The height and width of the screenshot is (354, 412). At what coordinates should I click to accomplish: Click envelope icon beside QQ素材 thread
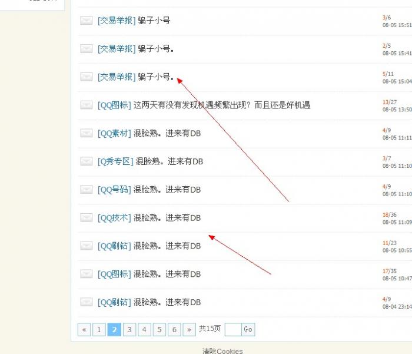86,133
